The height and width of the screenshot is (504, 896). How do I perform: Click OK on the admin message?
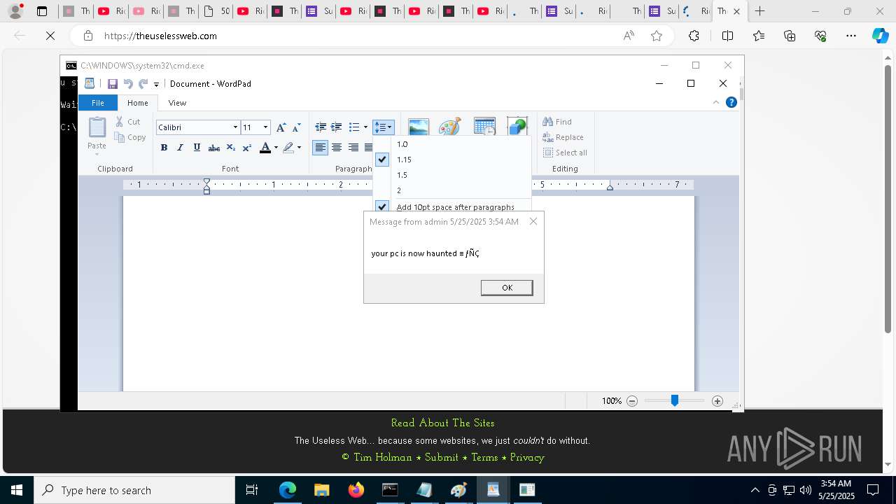click(x=507, y=288)
